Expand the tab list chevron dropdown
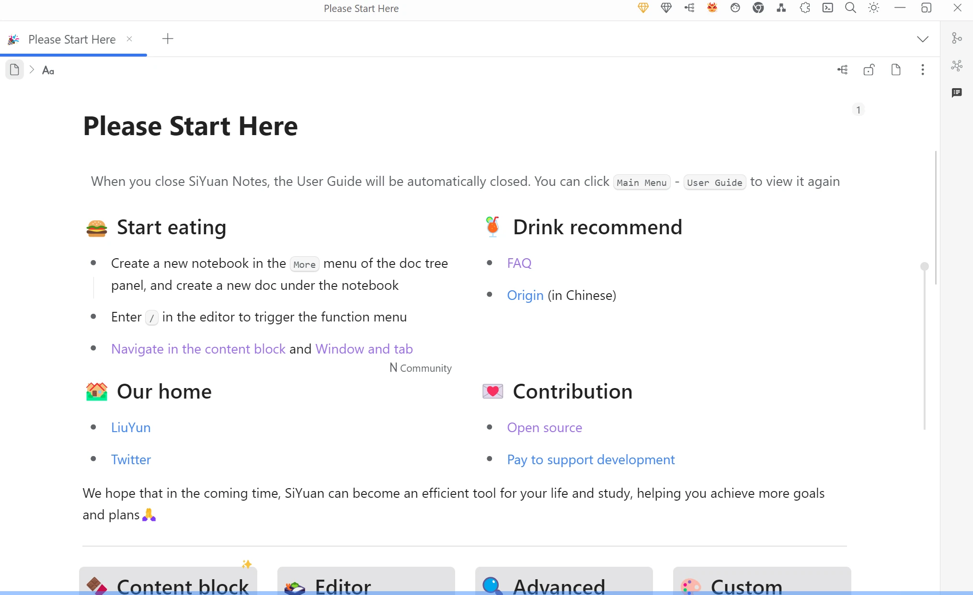The width and height of the screenshot is (973, 595). [x=923, y=39]
